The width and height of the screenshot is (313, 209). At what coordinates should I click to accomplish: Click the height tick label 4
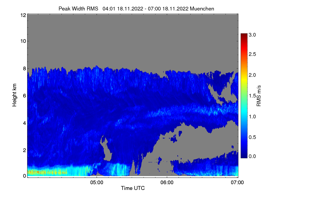coord(25,123)
